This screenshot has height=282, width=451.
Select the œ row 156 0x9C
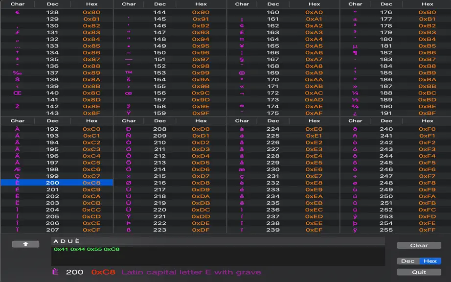170,93
